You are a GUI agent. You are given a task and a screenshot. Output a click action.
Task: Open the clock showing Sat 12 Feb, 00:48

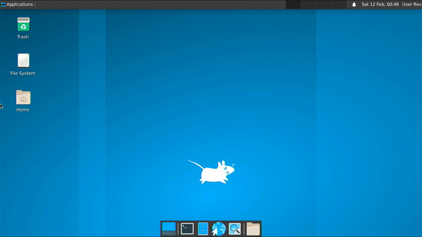coord(380,4)
